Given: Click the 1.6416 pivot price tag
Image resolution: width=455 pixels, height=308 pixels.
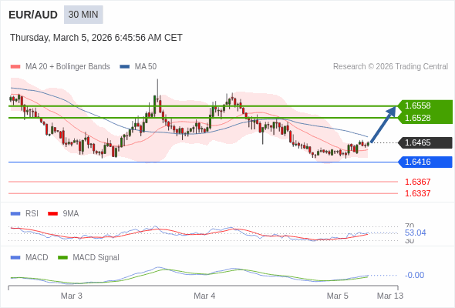Looking at the screenshot, I should [x=426, y=162].
